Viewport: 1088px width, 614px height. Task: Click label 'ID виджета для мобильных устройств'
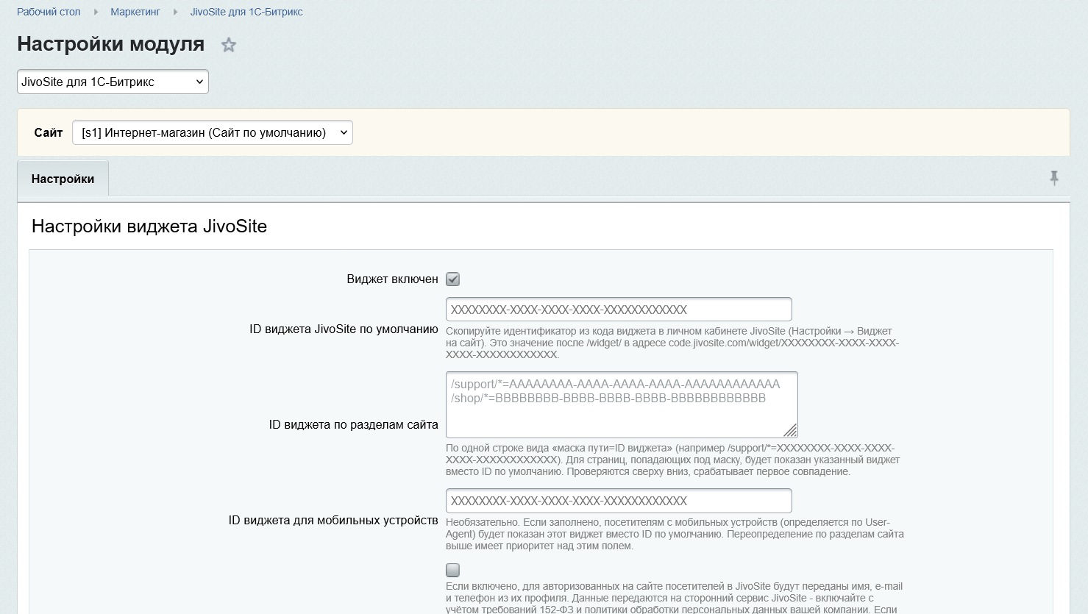333,521
